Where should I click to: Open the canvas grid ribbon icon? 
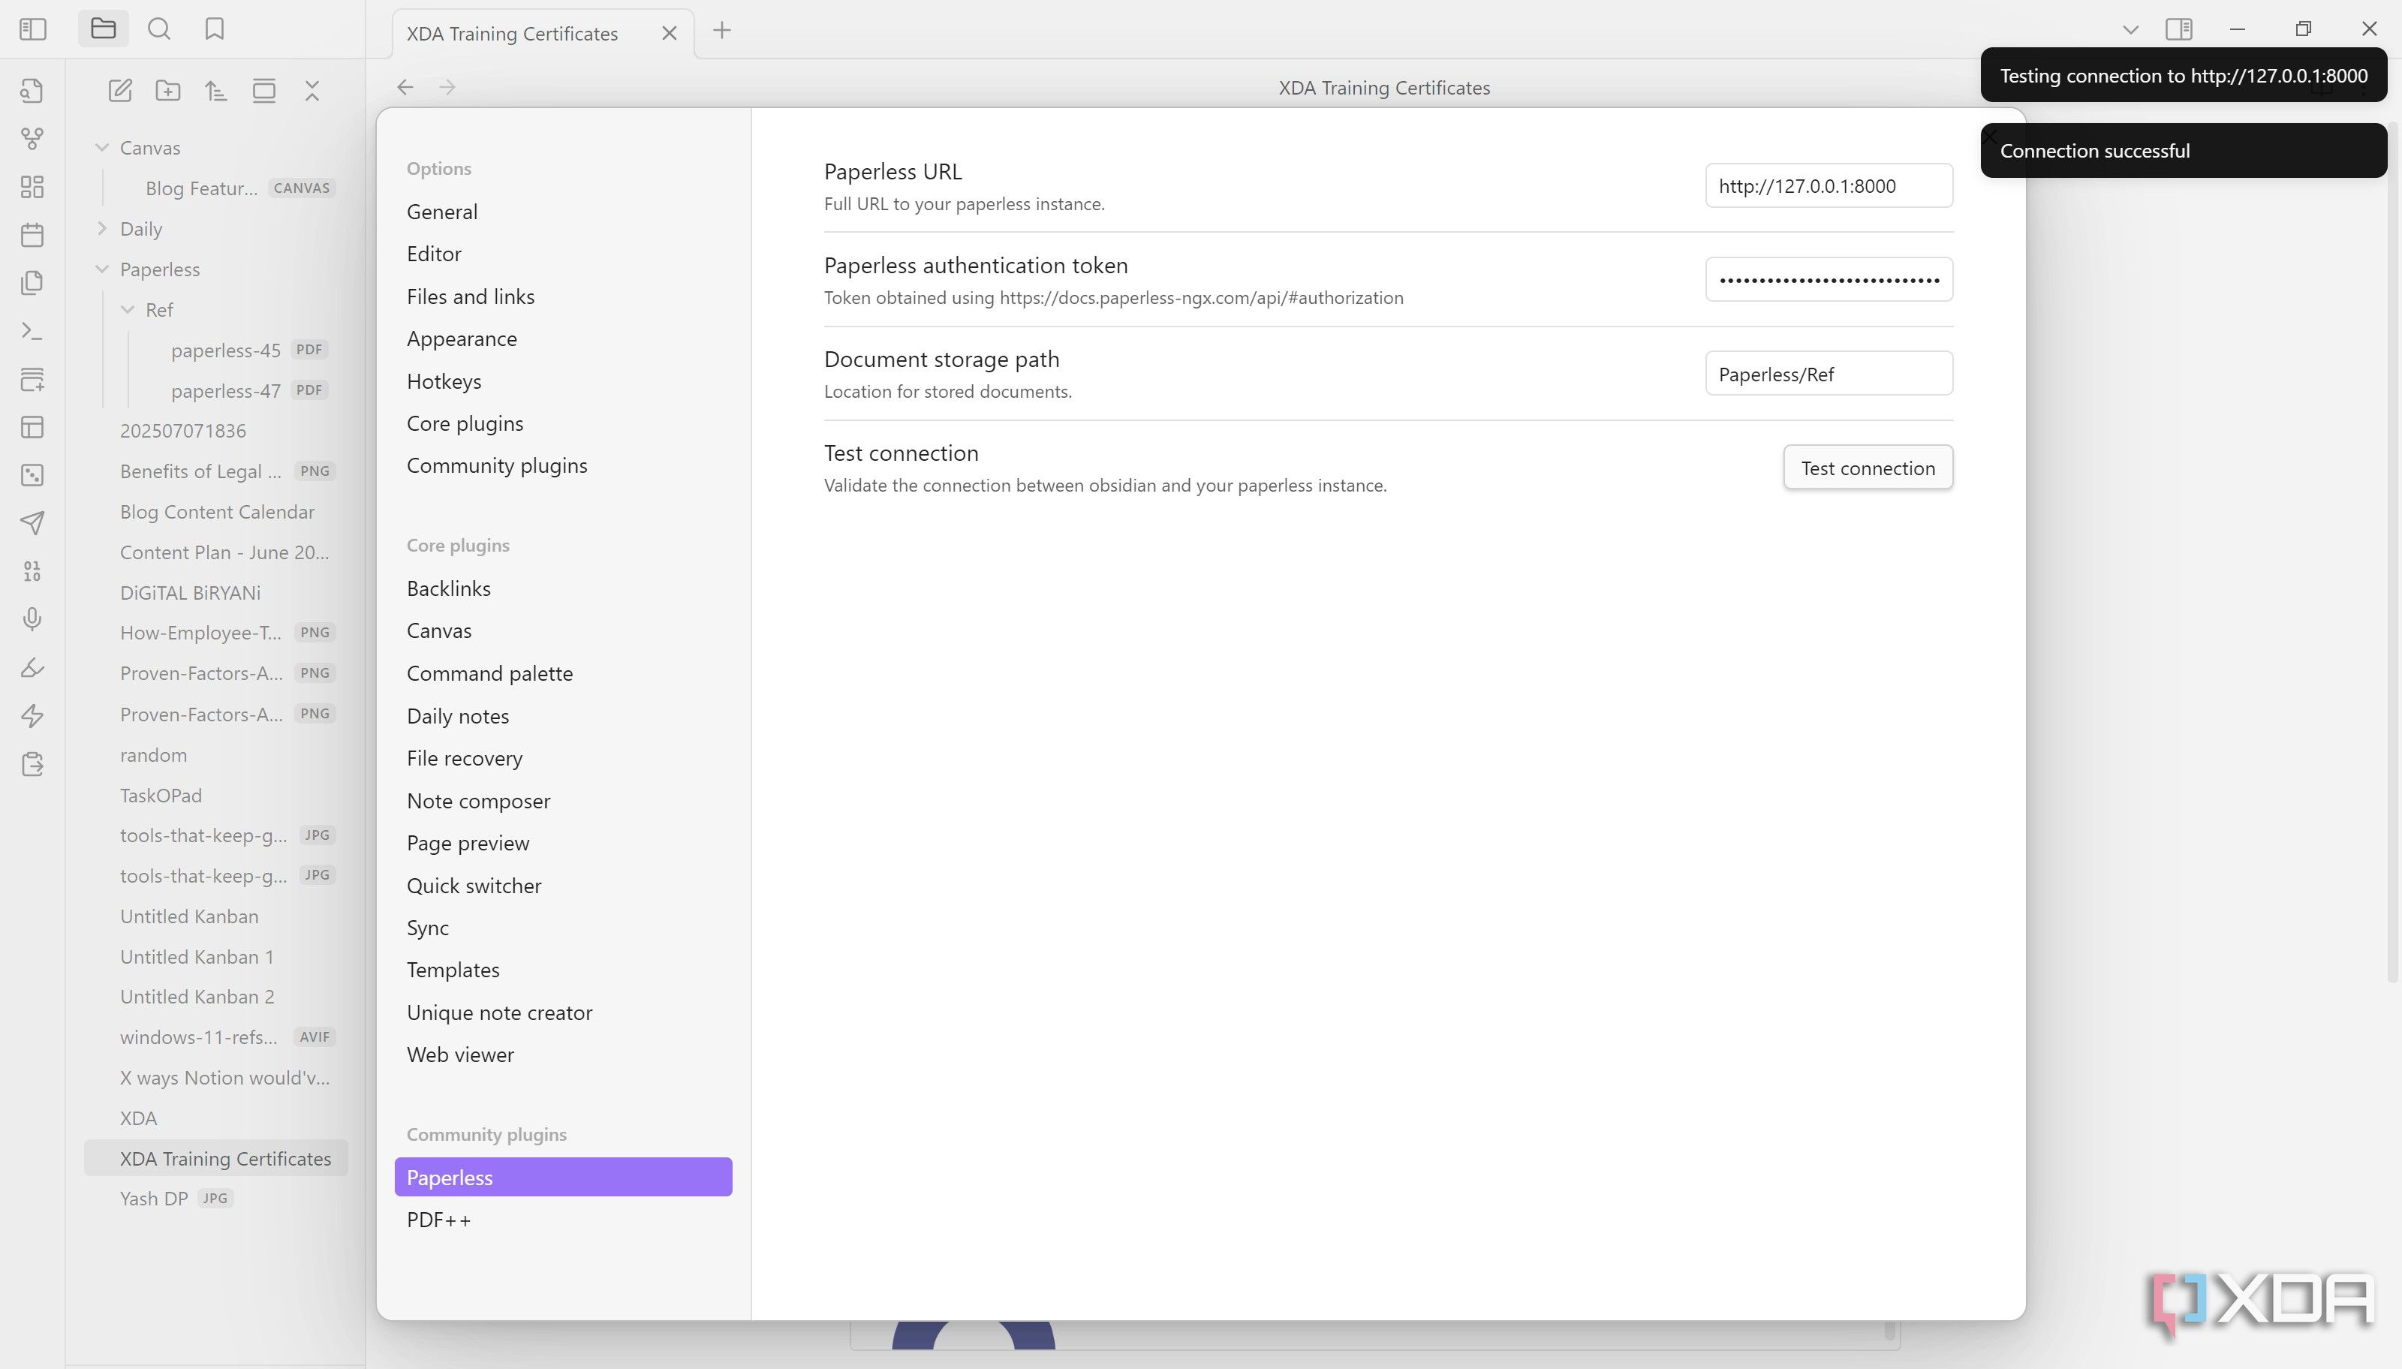coord(32,186)
